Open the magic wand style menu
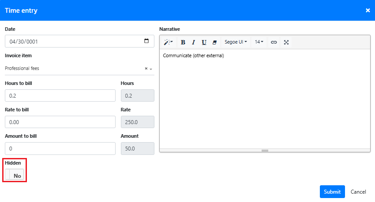375x202 pixels. pyautogui.click(x=168, y=42)
